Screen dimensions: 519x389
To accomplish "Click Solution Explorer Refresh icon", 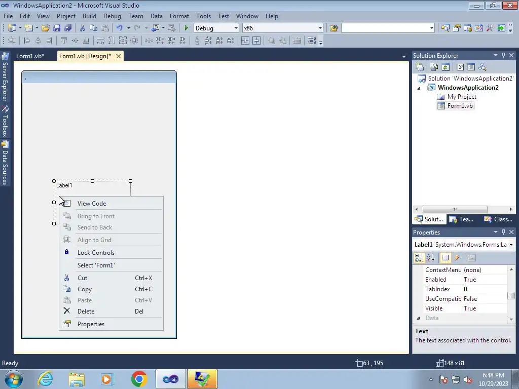I will point(446,67).
